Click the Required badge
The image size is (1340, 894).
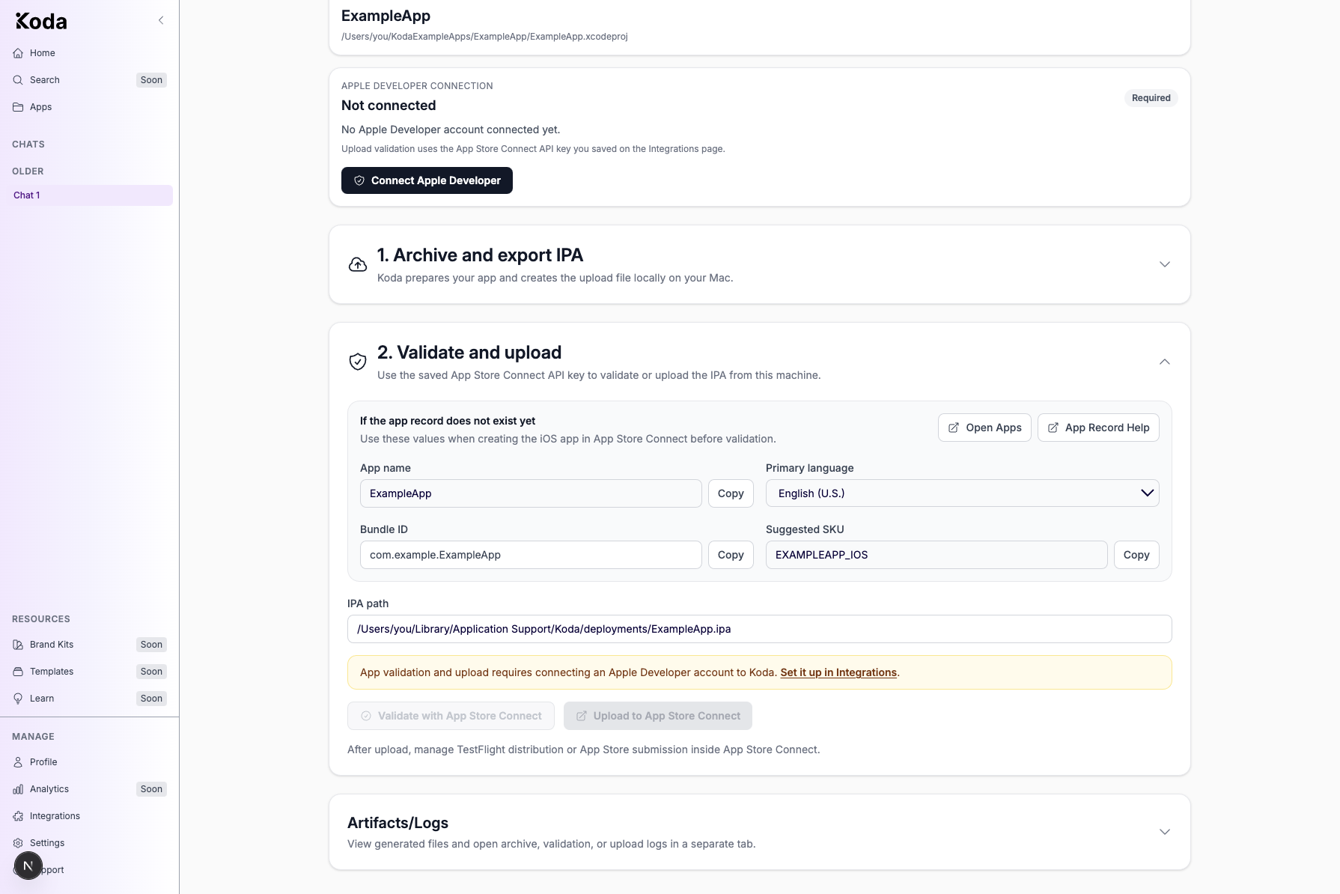(1151, 98)
